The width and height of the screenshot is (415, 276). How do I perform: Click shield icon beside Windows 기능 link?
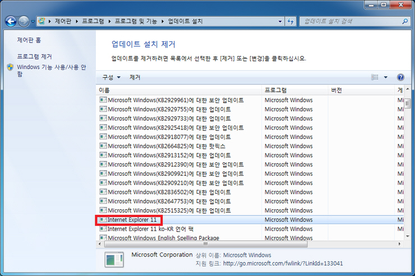click(10, 67)
